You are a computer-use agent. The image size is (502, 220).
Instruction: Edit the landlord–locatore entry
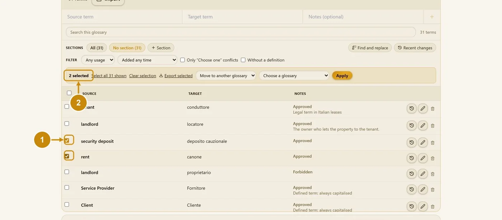[x=423, y=125]
